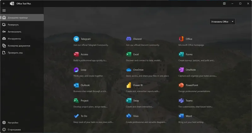Open the Домашняя страница menu item
Image resolution: width=252 pixels, height=133 pixels.
coord(22,18)
